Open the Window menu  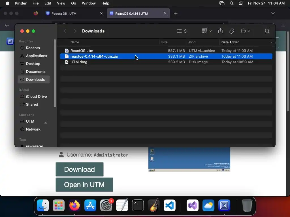click(89, 3)
